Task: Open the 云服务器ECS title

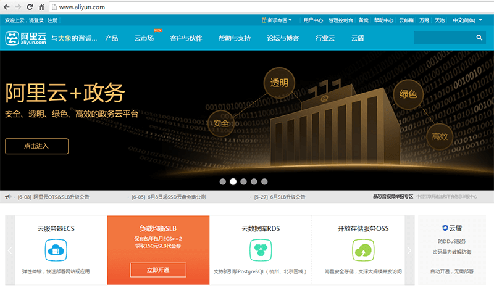Action: [56, 229]
